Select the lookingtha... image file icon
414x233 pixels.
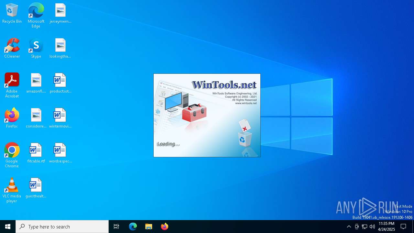point(60,49)
